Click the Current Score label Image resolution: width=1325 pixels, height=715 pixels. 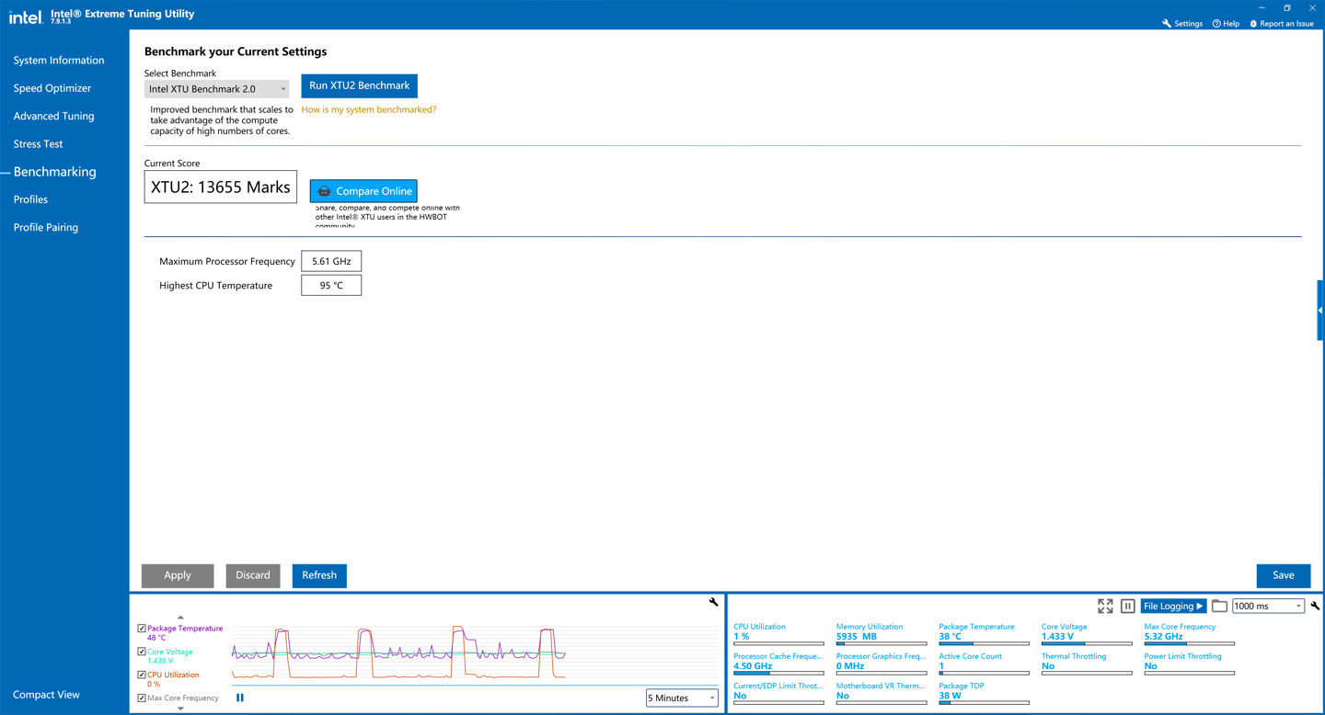tap(172, 164)
